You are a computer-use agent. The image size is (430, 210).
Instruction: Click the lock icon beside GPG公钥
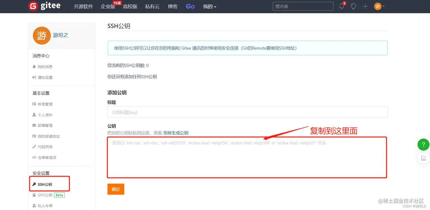point(34,195)
